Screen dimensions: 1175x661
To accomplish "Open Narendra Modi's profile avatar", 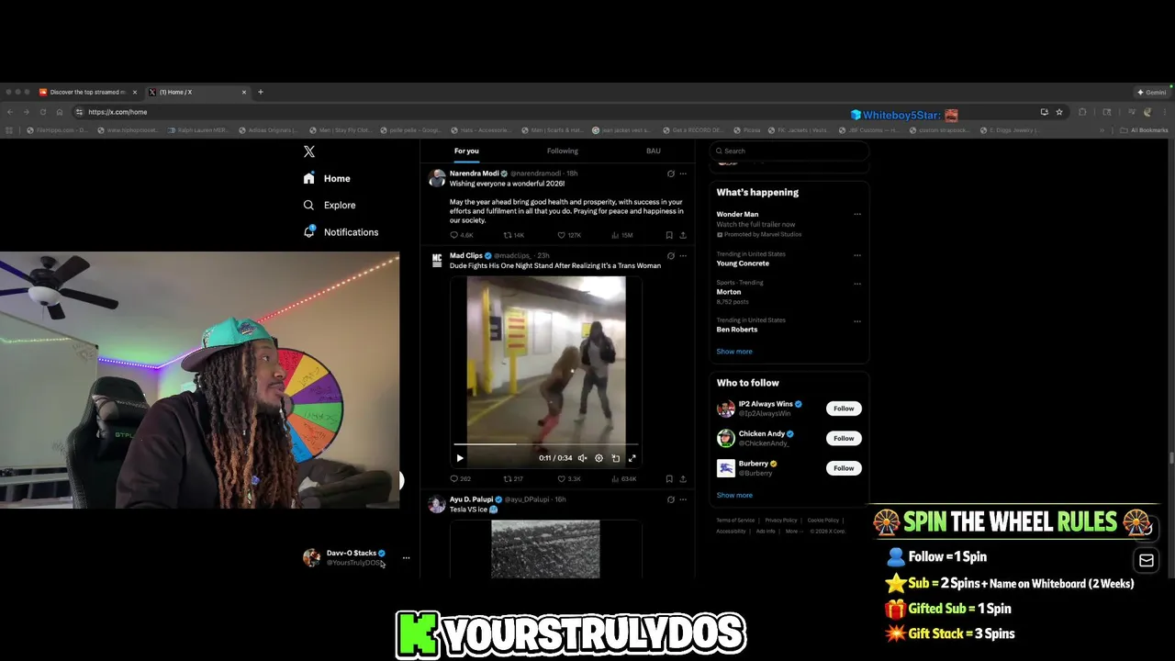I will tap(437, 178).
